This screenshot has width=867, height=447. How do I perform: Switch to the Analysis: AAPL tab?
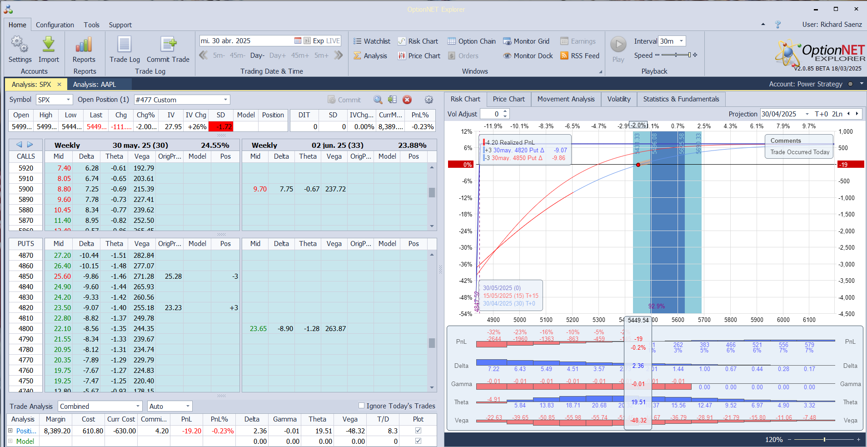click(95, 85)
